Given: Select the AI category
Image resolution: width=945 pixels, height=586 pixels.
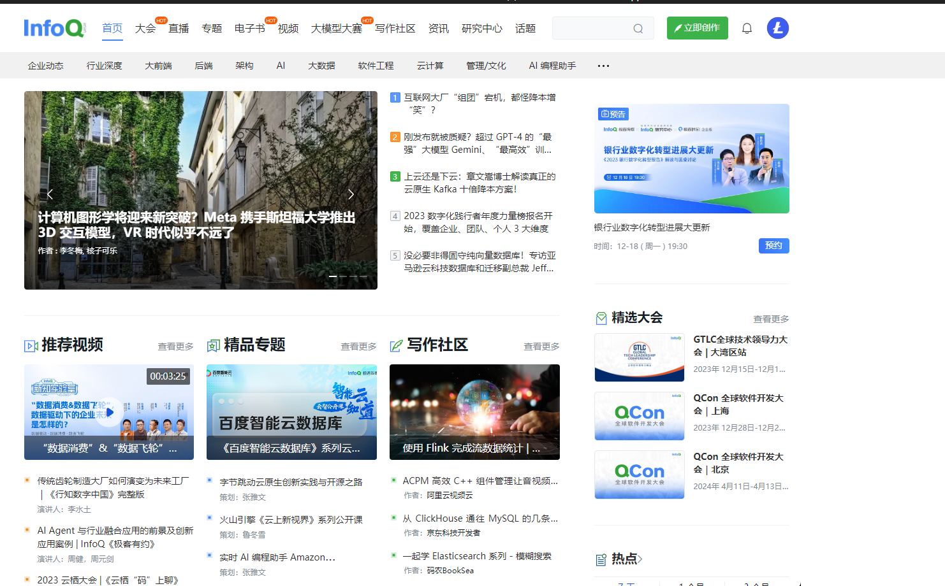Looking at the screenshot, I should (x=281, y=66).
